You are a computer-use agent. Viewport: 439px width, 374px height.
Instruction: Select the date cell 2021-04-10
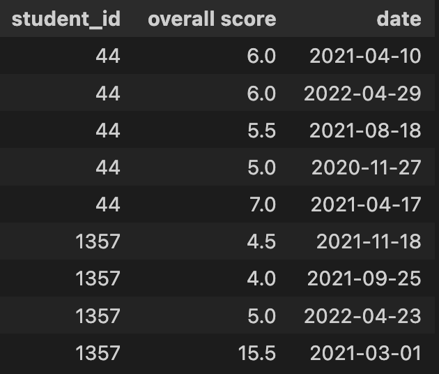tap(365, 56)
